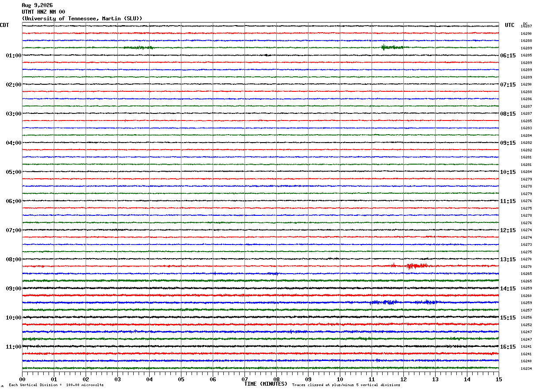Click the blue seismic event near minute 11

click(x=385, y=302)
